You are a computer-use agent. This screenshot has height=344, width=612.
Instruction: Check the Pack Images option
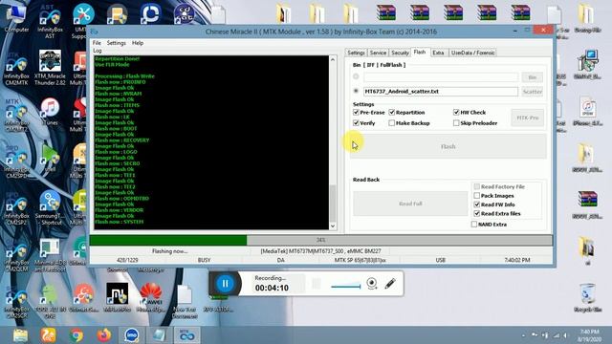coord(476,195)
